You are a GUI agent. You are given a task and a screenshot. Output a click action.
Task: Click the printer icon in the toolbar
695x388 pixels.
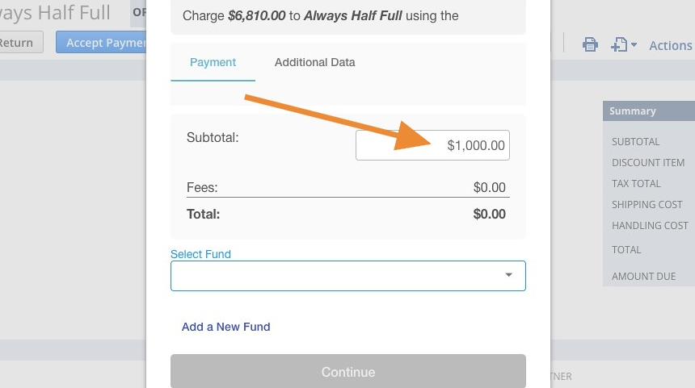click(590, 44)
